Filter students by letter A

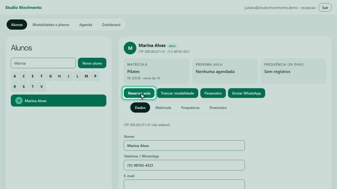coord(15,76)
